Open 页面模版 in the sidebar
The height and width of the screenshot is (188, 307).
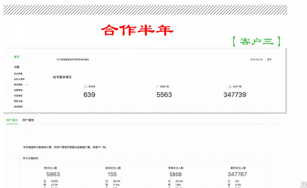(x=18, y=96)
